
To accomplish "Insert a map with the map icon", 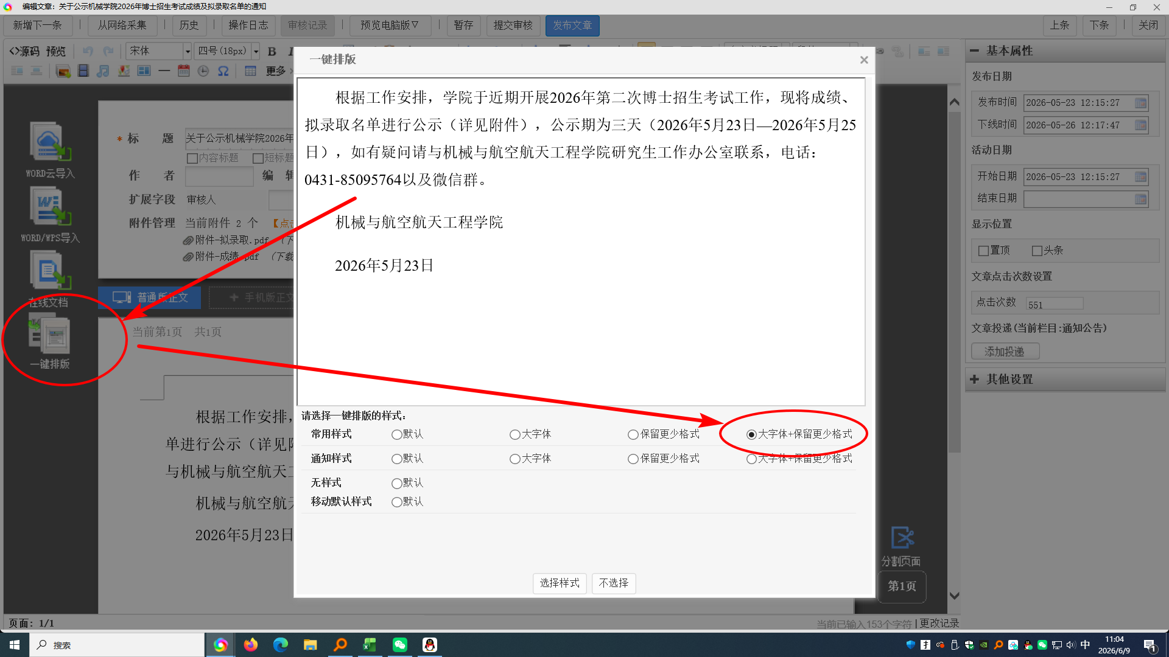I will pos(124,71).
